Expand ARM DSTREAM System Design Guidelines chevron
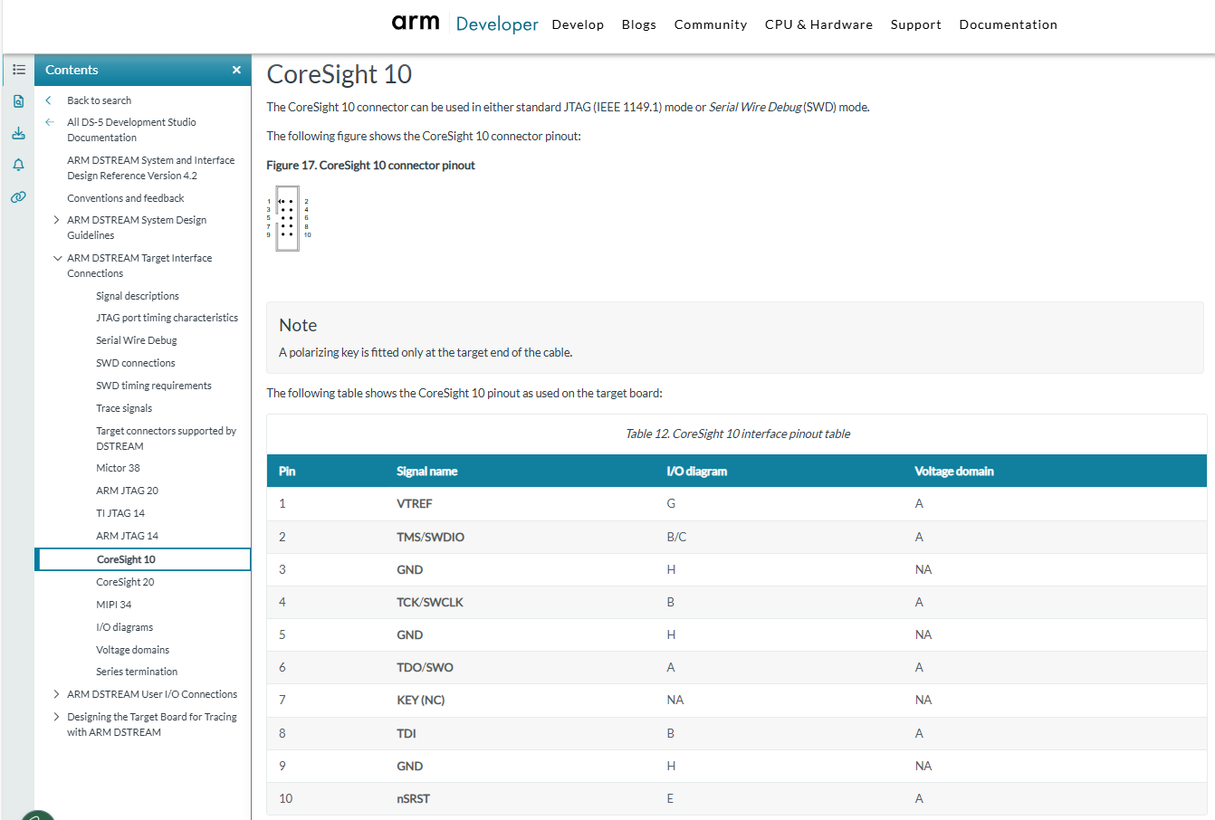This screenshot has height=820, width=1215. click(x=56, y=220)
